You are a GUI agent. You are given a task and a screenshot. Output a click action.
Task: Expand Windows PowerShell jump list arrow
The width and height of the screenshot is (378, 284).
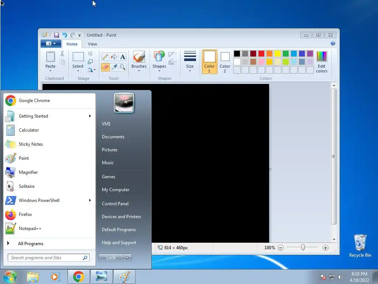90,200
